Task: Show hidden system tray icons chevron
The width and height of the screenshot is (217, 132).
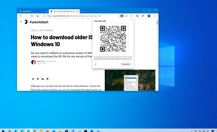Action: pyautogui.click(x=192, y=131)
